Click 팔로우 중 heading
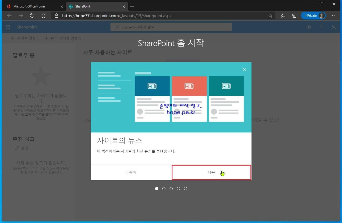 coord(24,55)
